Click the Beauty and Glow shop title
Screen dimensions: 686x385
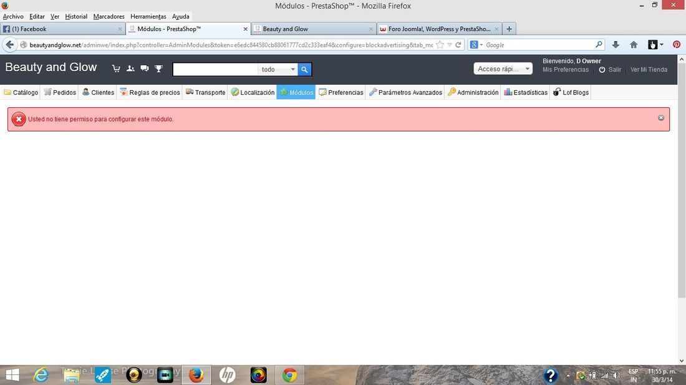[51, 67]
